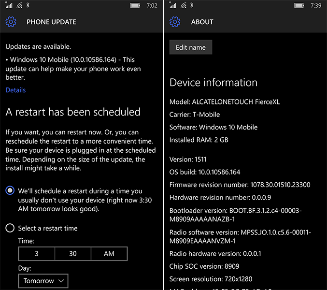This screenshot has width=327, height=290.
Task: Tap Model: ALCATELONETOUCH FierceXL line
Action: click(225, 102)
